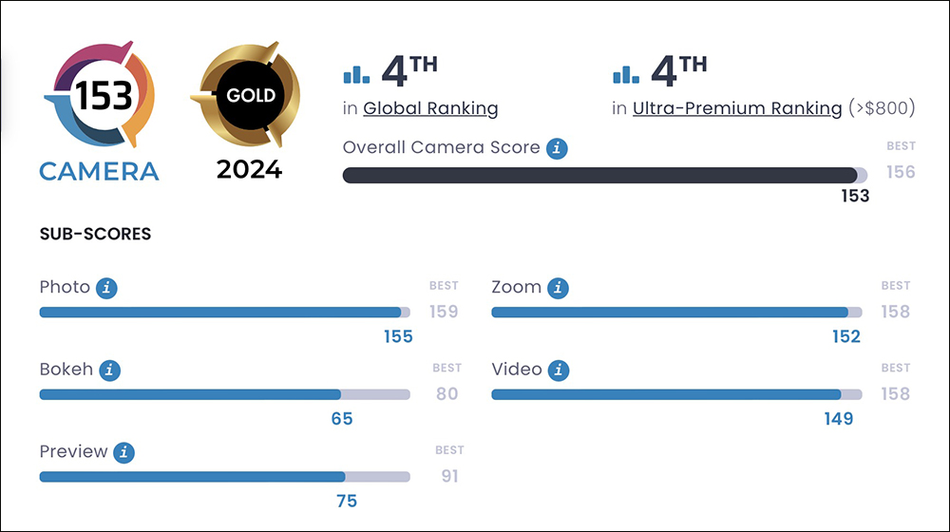
Task: Click the Zoom score bar
Action: 676,313
